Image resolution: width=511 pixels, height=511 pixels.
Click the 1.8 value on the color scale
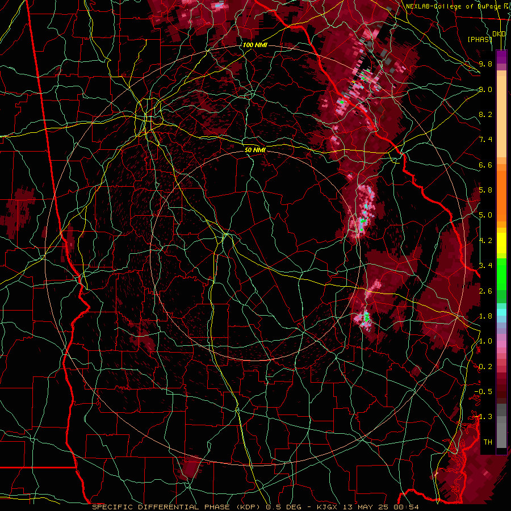[x=485, y=316]
